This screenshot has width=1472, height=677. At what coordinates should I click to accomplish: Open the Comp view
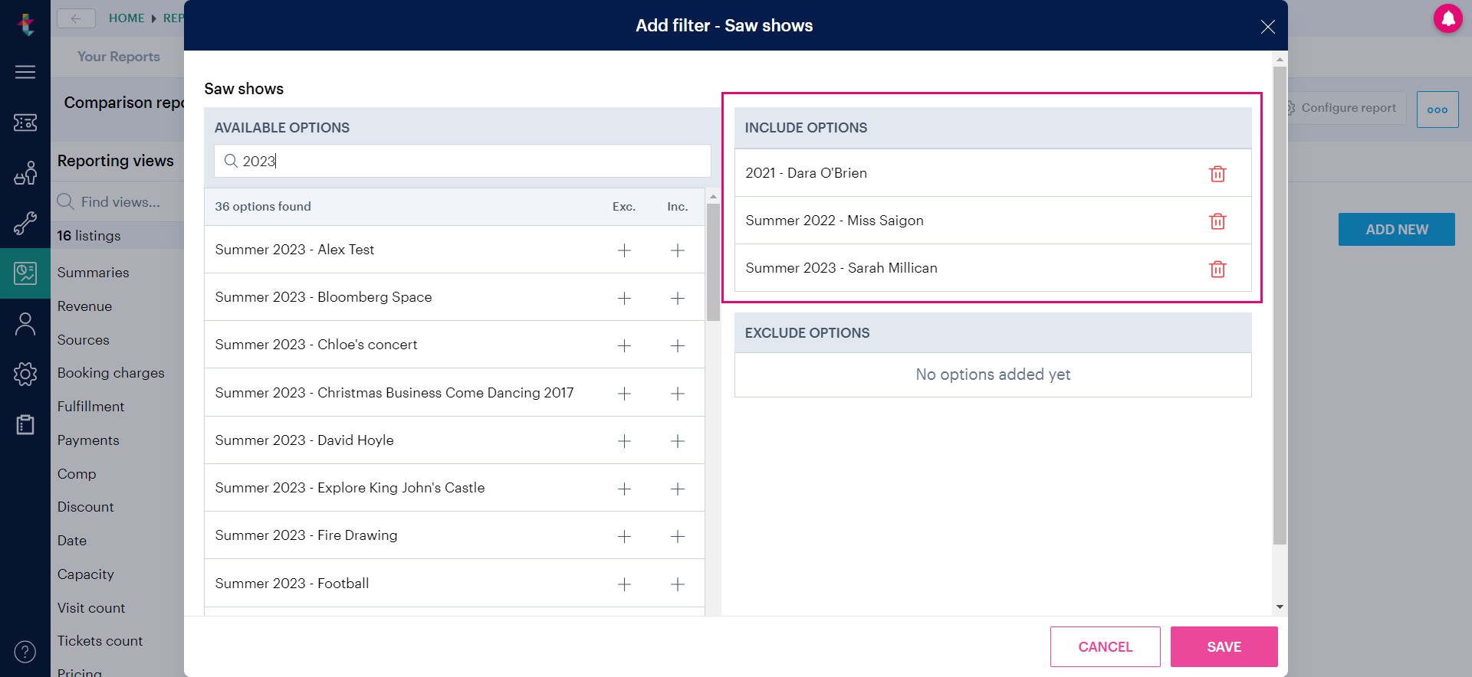77,474
